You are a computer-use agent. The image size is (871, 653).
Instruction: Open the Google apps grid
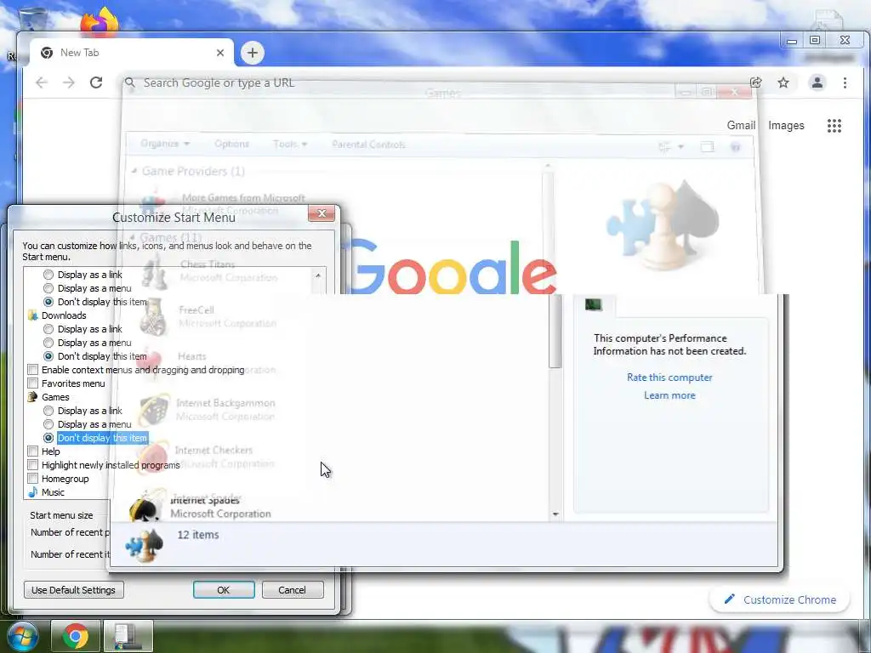pyautogui.click(x=834, y=126)
